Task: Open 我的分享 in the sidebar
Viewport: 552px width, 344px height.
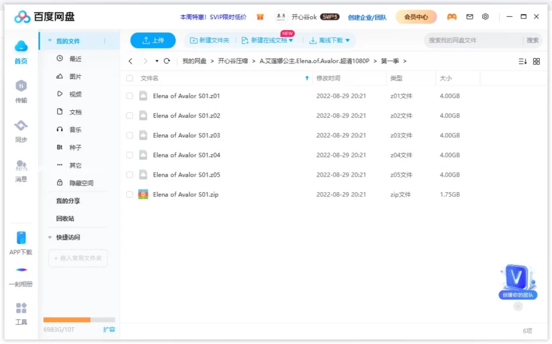Action: [x=68, y=201]
